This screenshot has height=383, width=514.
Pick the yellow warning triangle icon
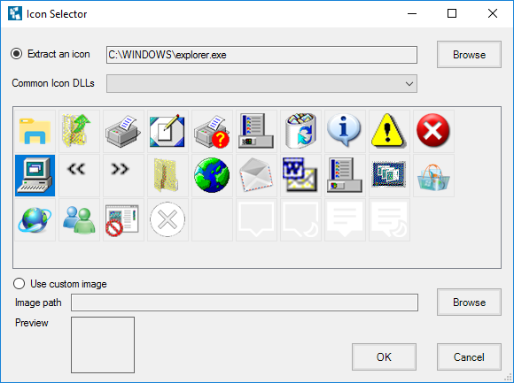[x=389, y=132]
